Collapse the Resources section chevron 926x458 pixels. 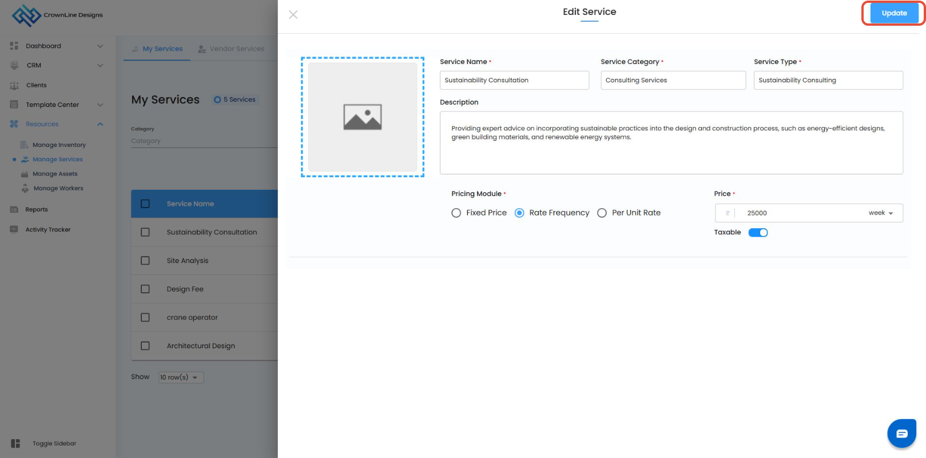100,124
